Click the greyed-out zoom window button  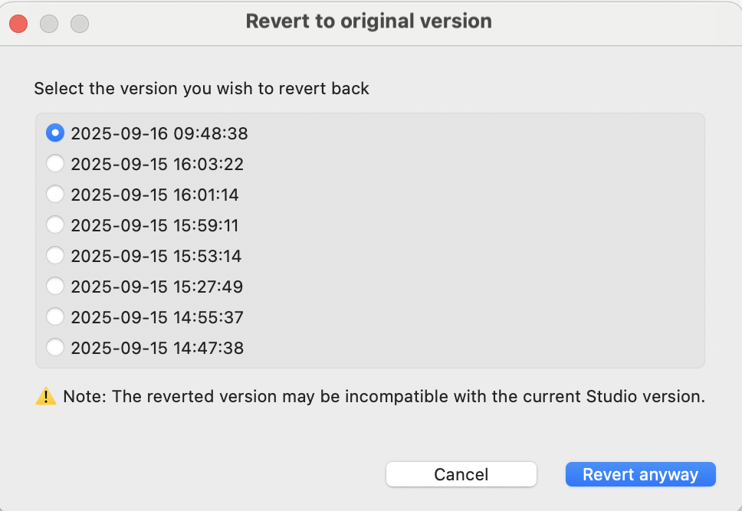coord(80,24)
